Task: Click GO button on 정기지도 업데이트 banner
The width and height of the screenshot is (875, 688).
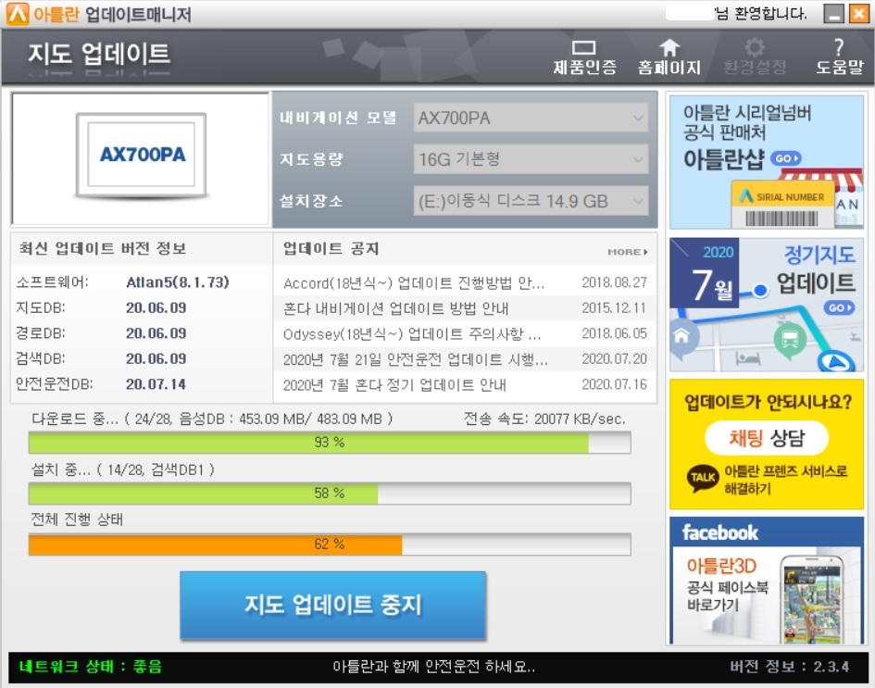Action: (x=839, y=307)
